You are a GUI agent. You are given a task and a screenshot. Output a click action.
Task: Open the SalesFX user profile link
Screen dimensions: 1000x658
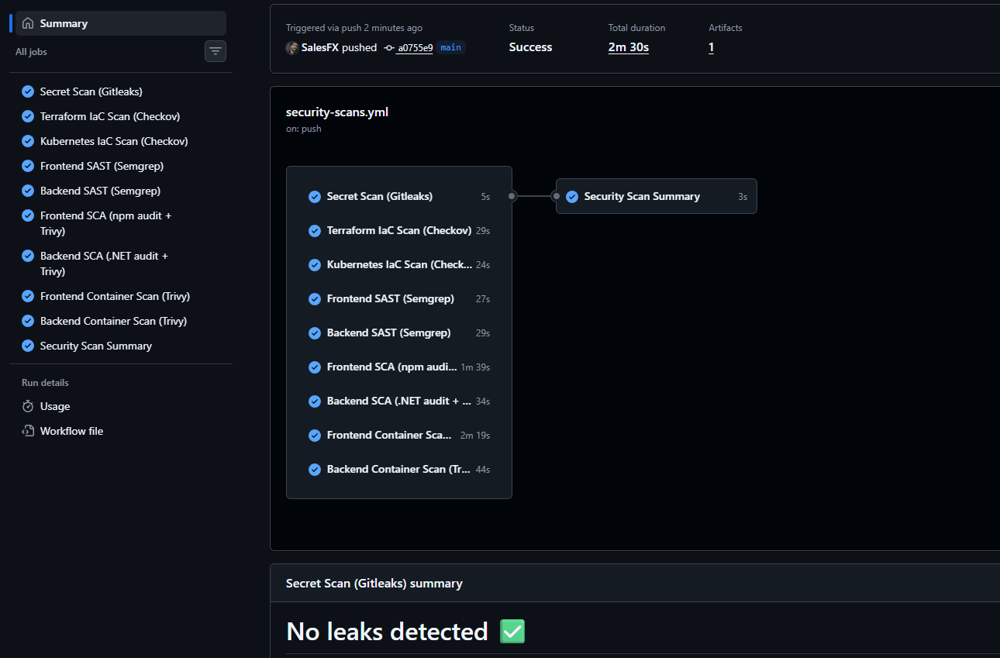coord(320,47)
